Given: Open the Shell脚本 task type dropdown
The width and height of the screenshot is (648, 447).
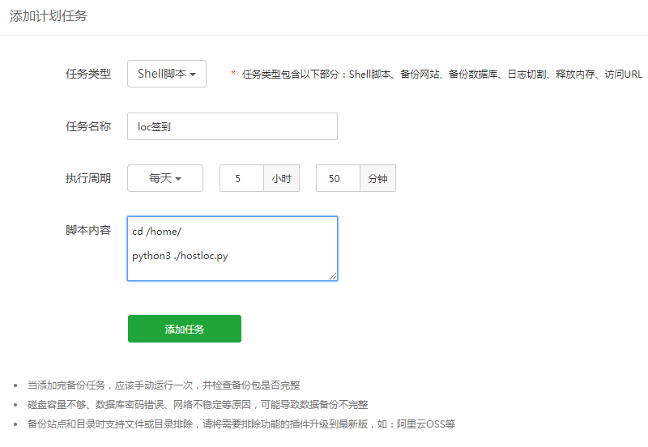Looking at the screenshot, I should 167,74.
